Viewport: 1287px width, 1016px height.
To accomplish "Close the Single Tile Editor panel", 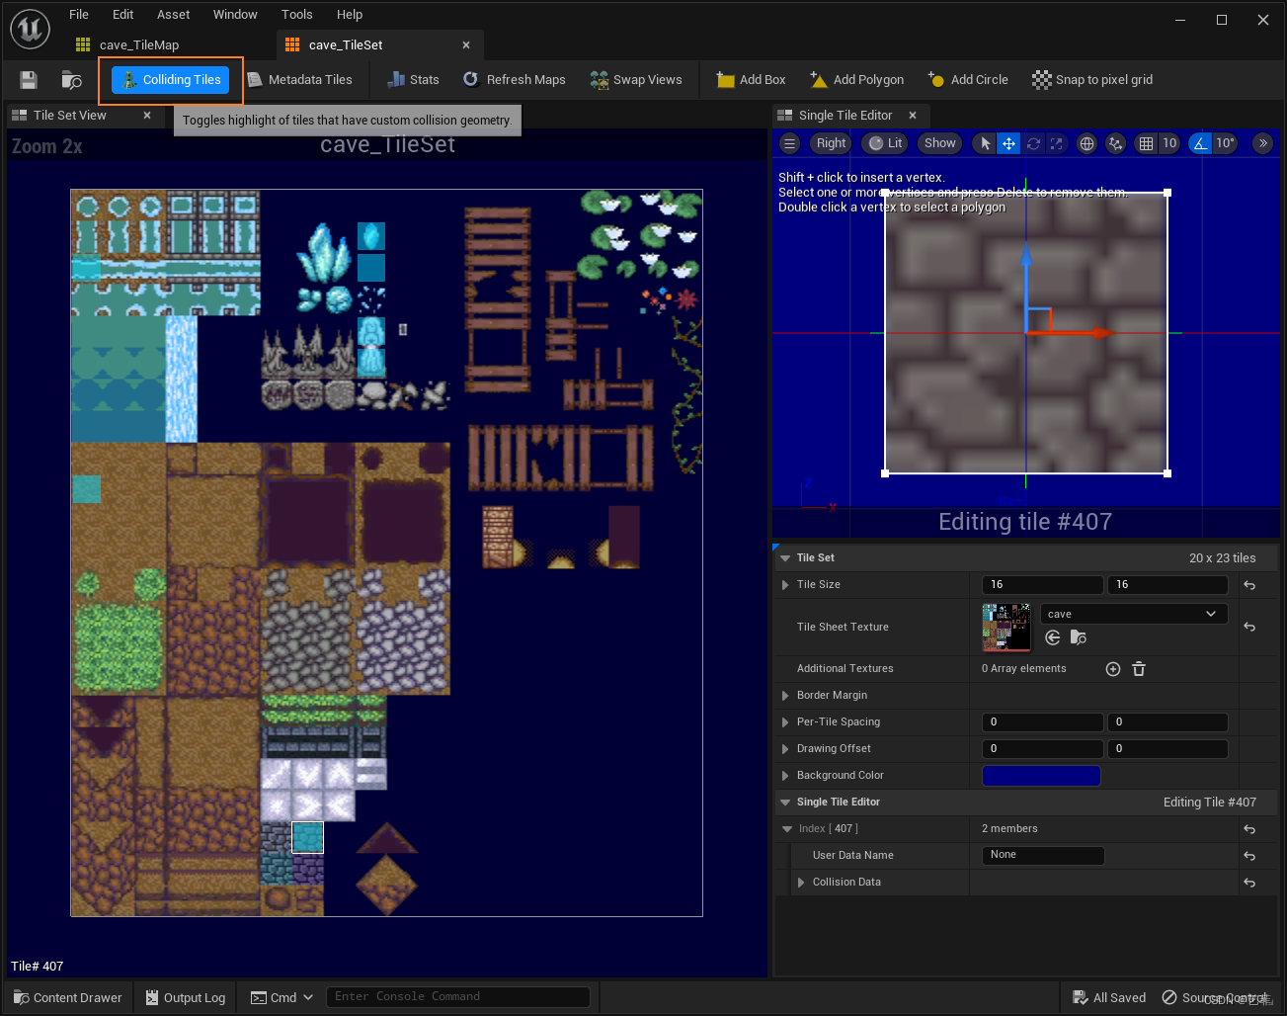I will point(913,116).
